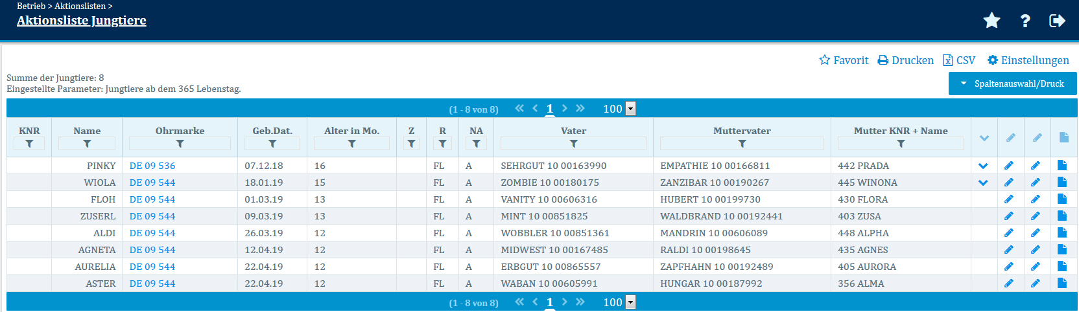Expand the PINKY row chevron
Viewport: 1079px width, 312px height.
click(x=983, y=166)
